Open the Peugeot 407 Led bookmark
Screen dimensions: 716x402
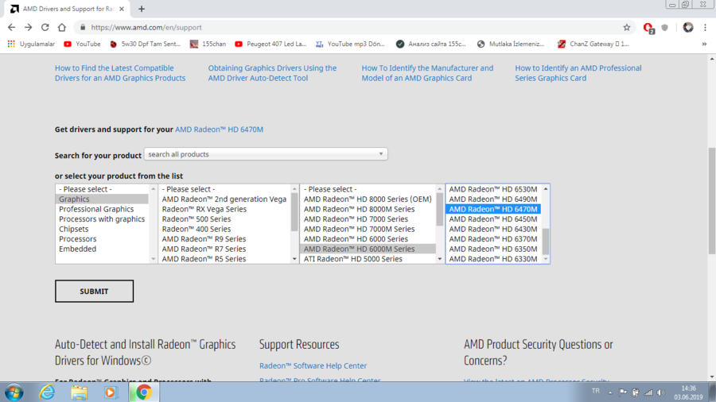270,44
